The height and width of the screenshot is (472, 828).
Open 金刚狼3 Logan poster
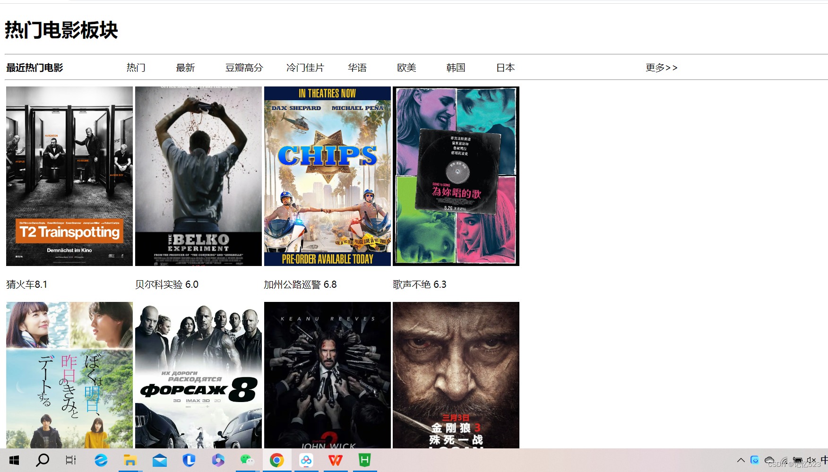(x=456, y=375)
